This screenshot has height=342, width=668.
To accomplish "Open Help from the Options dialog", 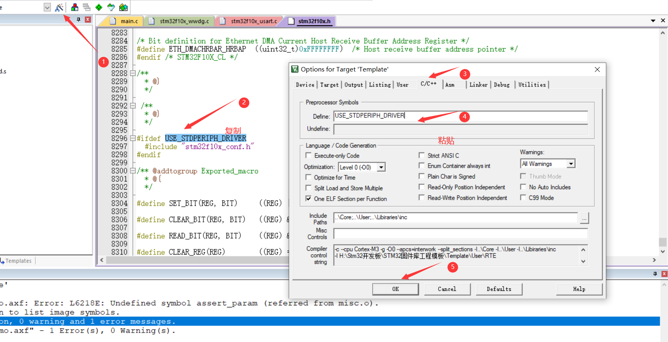I will pos(579,289).
